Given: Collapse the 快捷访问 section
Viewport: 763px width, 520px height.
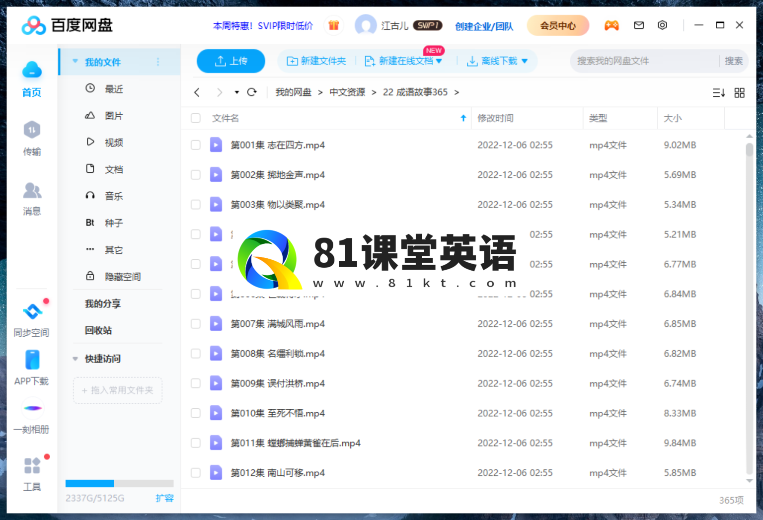Looking at the screenshot, I should point(76,359).
